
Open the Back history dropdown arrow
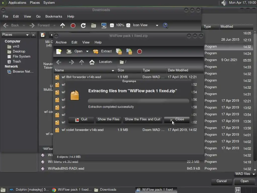click(24, 25)
